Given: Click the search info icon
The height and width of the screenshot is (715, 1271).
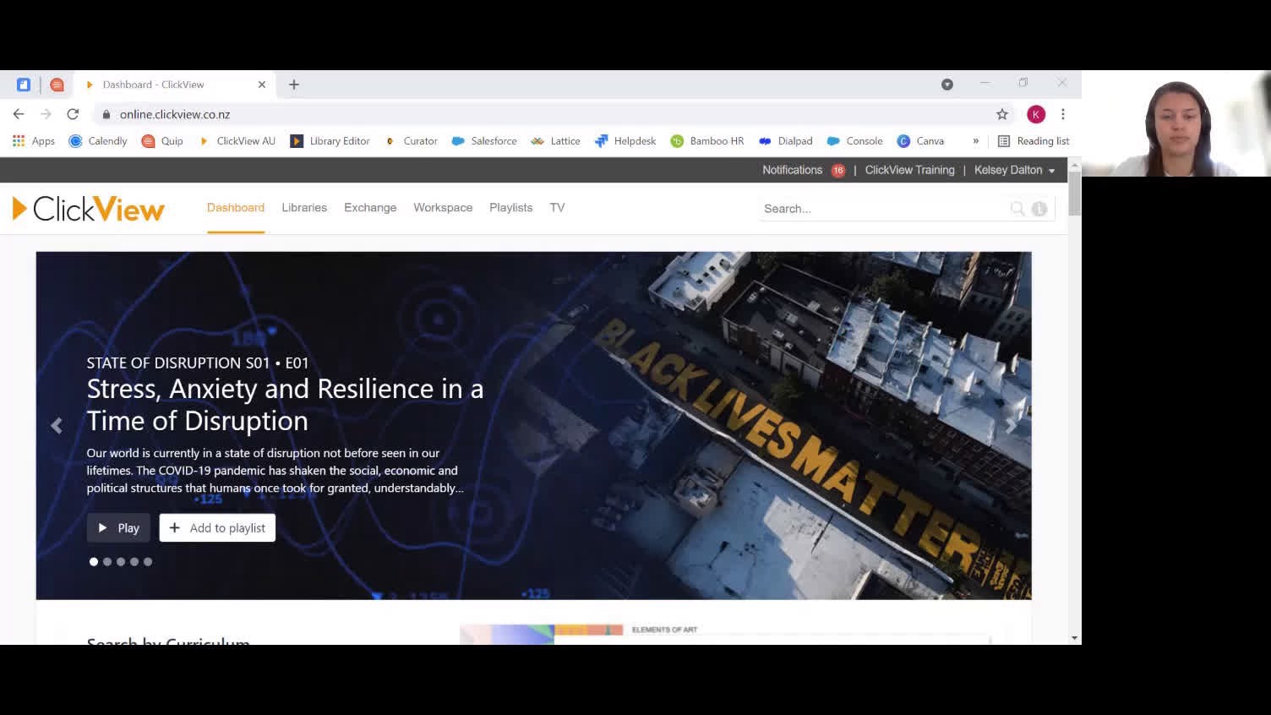Looking at the screenshot, I should pyautogui.click(x=1039, y=209).
